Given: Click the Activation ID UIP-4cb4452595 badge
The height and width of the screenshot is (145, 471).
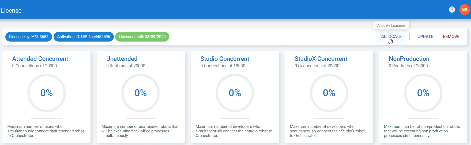Looking at the screenshot, I should tap(84, 37).
